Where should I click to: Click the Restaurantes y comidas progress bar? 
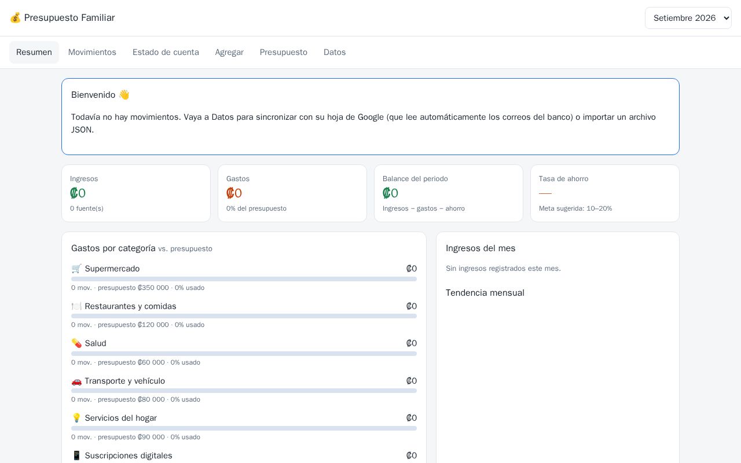(x=244, y=316)
